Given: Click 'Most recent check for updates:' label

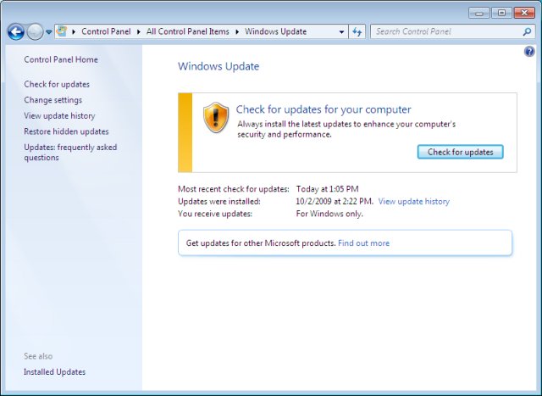Looking at the screenshot, I should click(x=234, y=189).
